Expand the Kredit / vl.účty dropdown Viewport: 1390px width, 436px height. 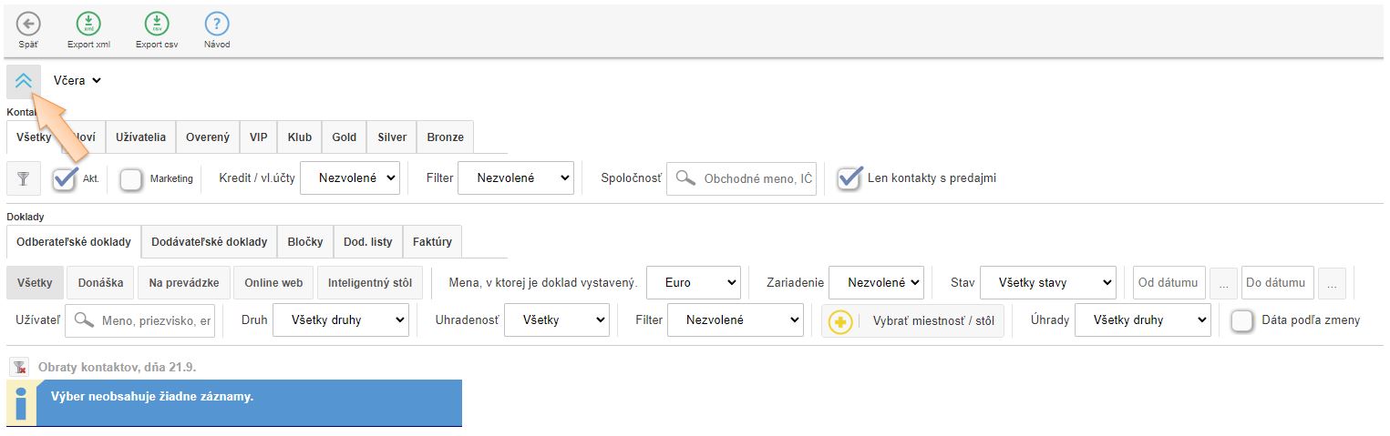click(x=350, y=178)
